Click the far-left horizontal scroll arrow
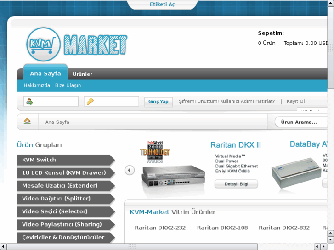This screenshot has height=250, width=334. pos(3,247)
